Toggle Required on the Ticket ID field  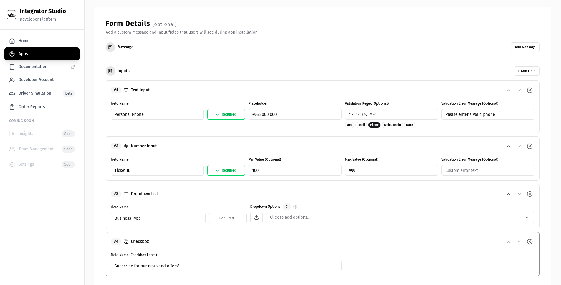pyautogui.click(x=226, y=170)
